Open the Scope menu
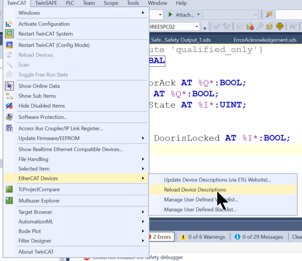Image resolution: width=302 pixels, height=261 pixels. point(111,3)
